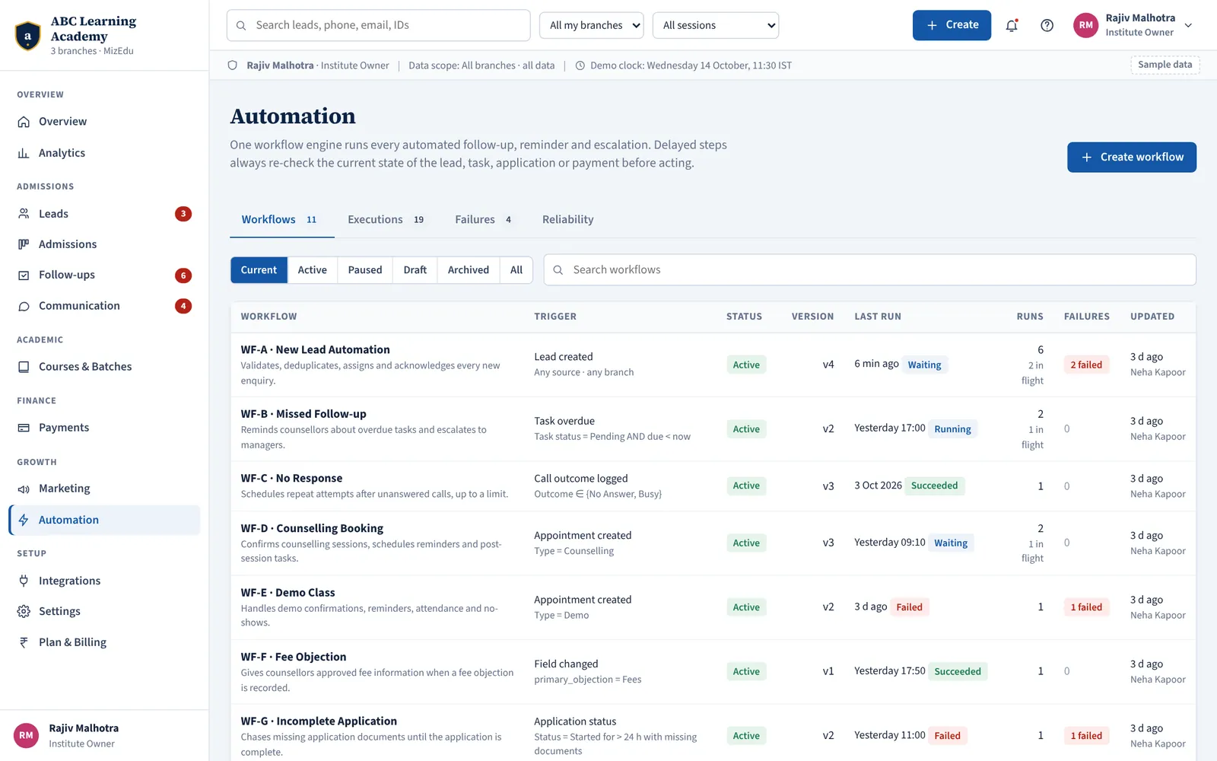This screenshot has height=761, width=1217.
Task: Click the Create button in top bar
Action: tap(952, 25)
